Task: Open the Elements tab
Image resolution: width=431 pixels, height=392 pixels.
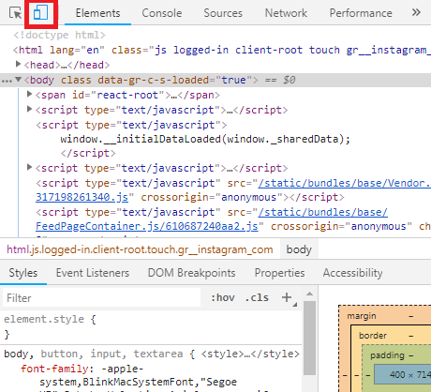Action: (x=97, y=13)
